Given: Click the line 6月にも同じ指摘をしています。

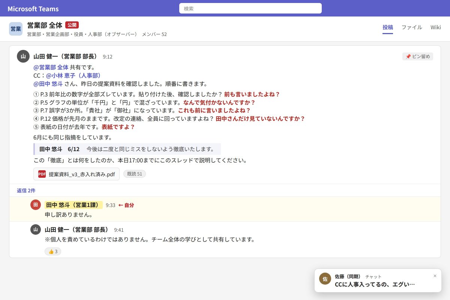Looking at the screenshot, I should coord(73,137).
